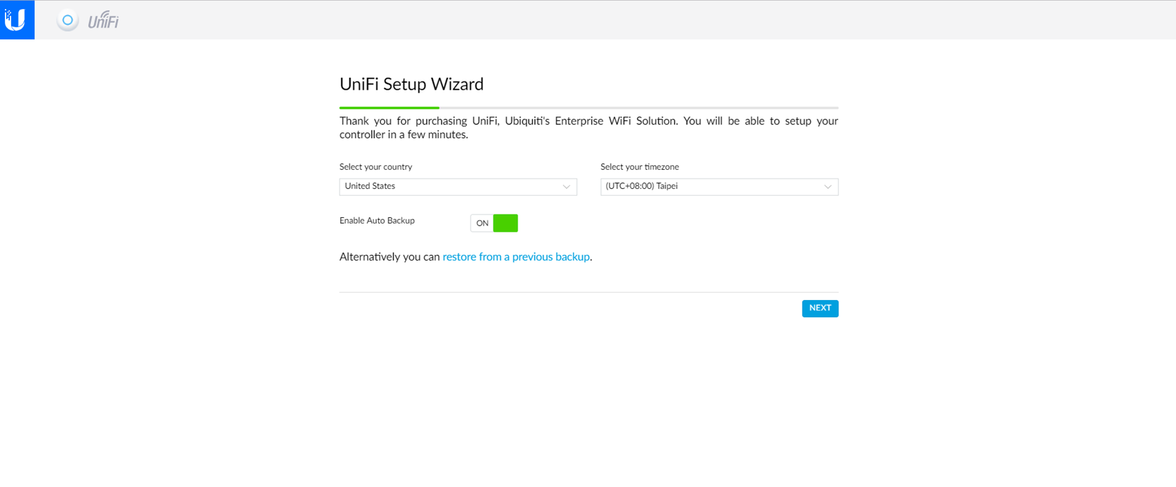Viewport: 1176px width, 487px height.
Task: Click the grey unfilled progress bar portion
Action: pyautogui.click(x=638, y=108)
